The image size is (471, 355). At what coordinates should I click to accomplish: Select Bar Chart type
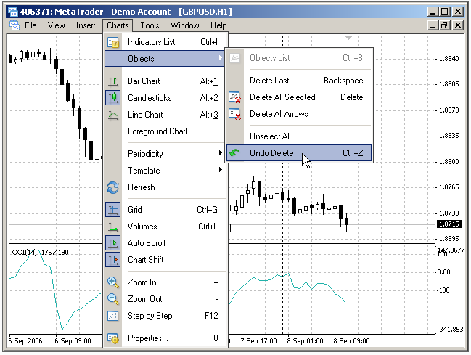165,81
